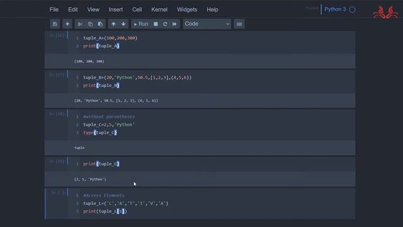The height and width of the screenshot is (227, 403).
Task: Restart the kernel icon
Action: [165, 24]
